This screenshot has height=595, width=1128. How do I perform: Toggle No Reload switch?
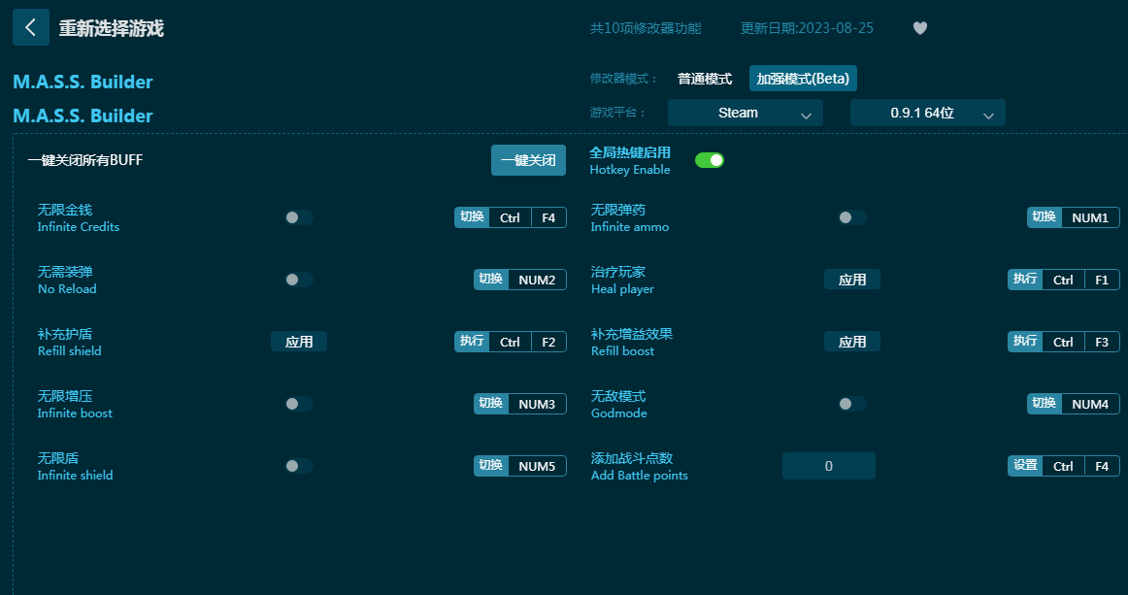(x=299, y=280)
